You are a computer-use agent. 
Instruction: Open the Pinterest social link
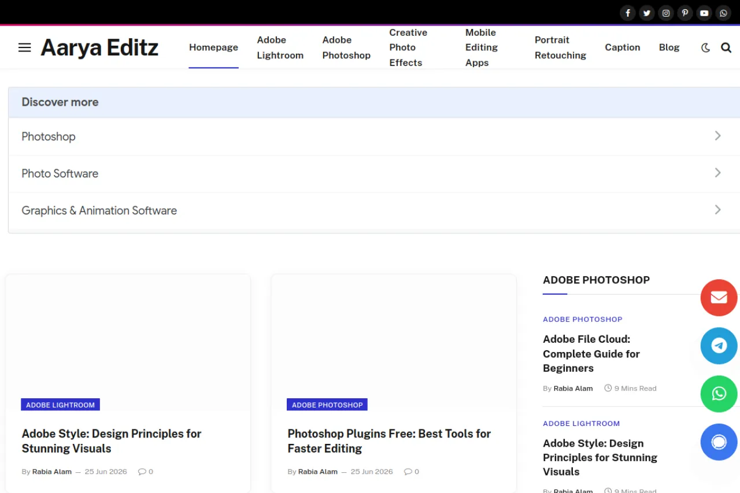click(685, 13)
